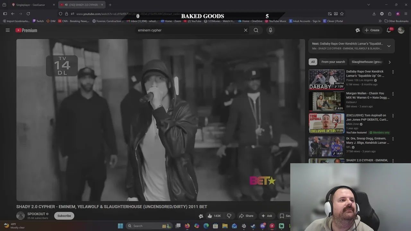The width and height of the screenshot is (411, 231).
Task: Like the video showing 143K likes
Action: pos(214,216)
